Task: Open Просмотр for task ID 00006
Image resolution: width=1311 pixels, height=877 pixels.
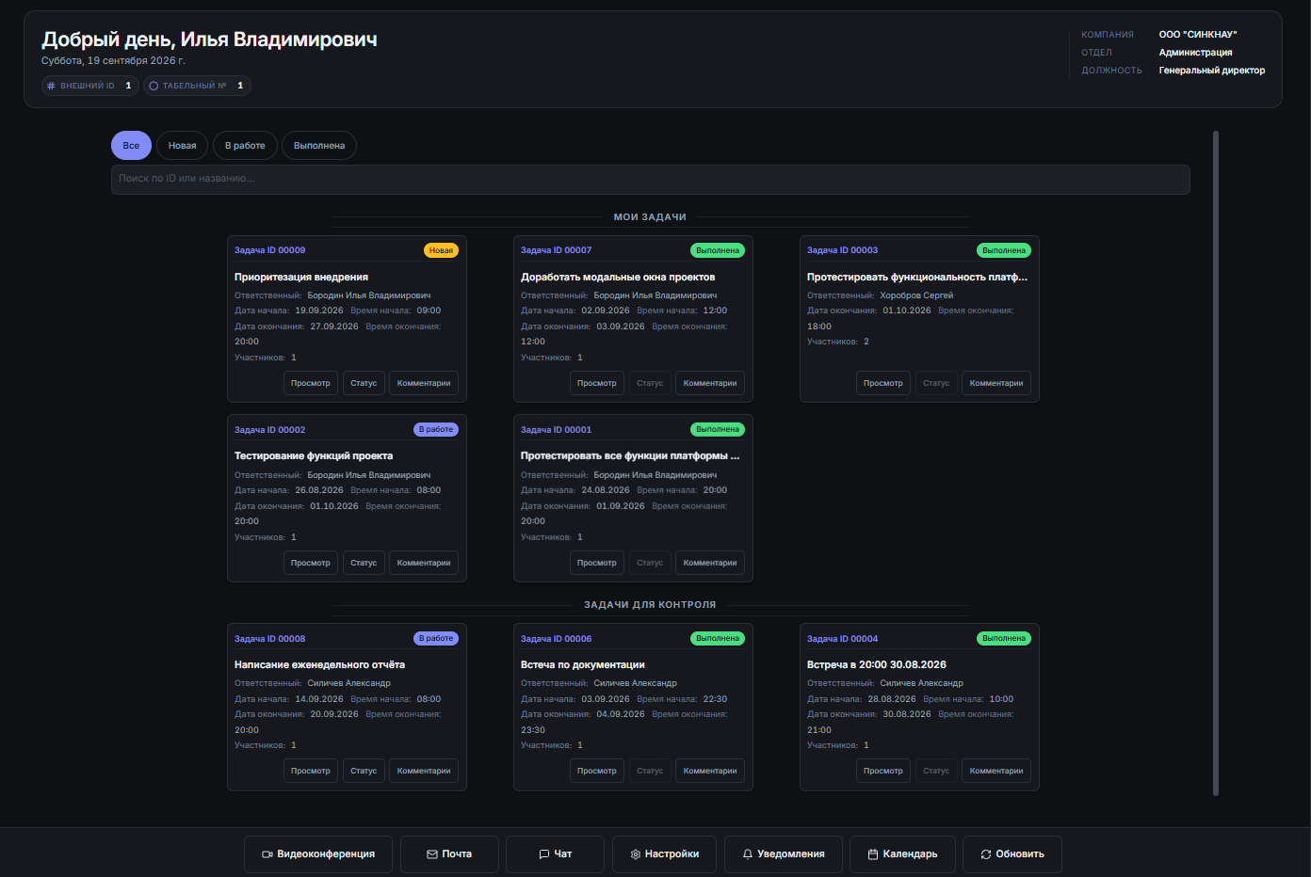Action: [x=597, y=771]
